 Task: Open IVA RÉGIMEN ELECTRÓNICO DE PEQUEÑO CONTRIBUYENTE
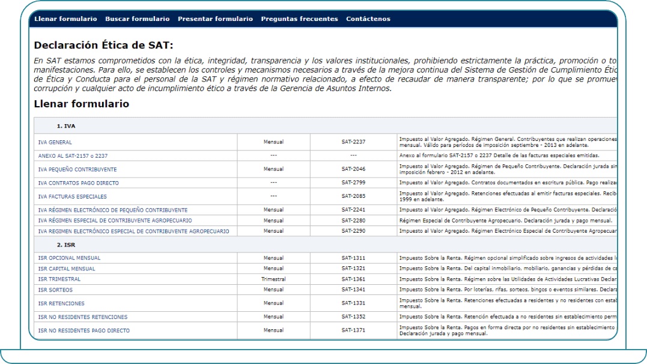[113, 210]
